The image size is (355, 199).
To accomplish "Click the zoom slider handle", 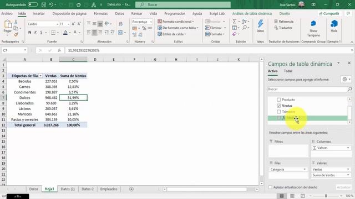I will point(326,196).
